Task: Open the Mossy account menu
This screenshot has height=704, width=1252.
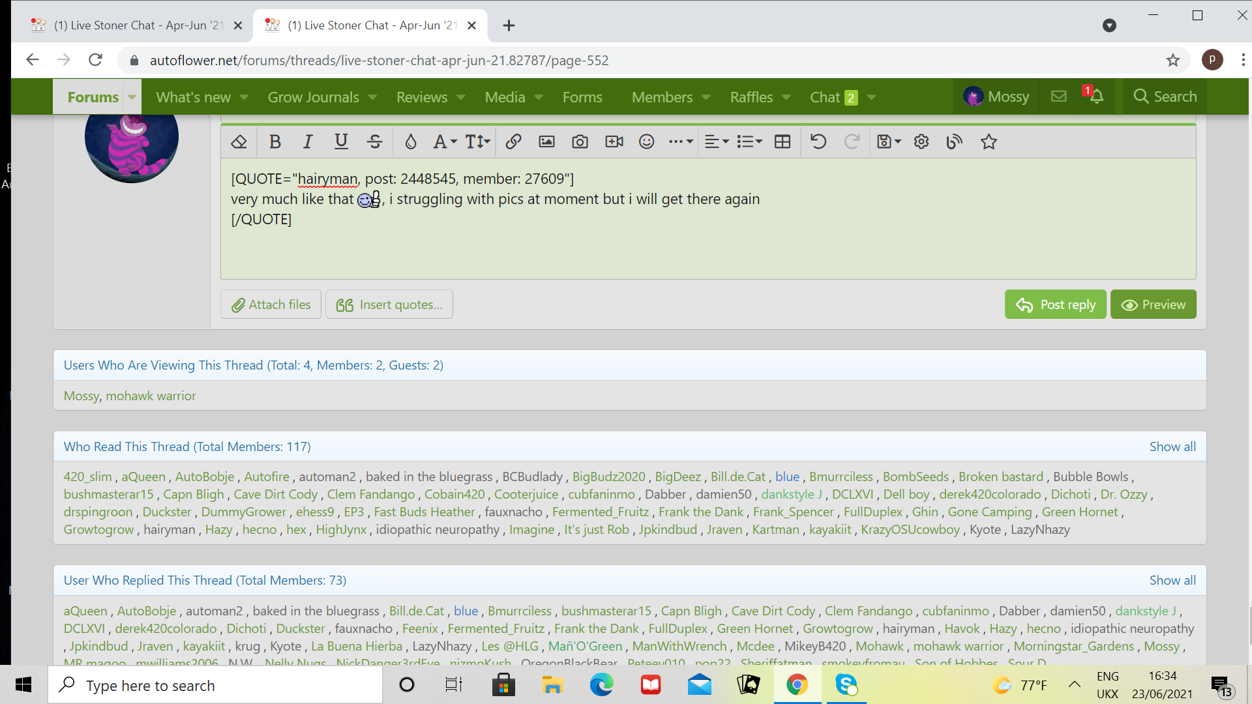Action: coord(996,96)
